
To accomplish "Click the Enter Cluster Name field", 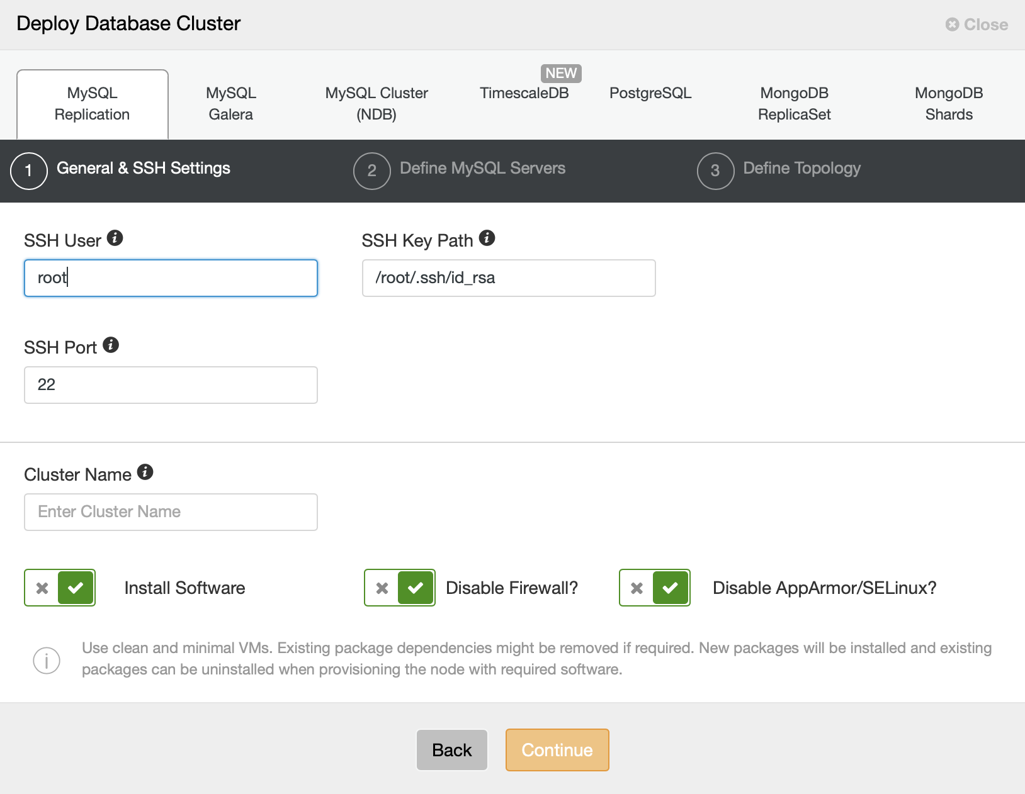I will 171,512.
